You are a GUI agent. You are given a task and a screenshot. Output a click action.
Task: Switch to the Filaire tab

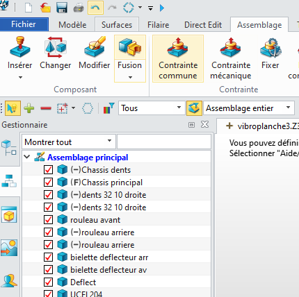tap(159, 25)
